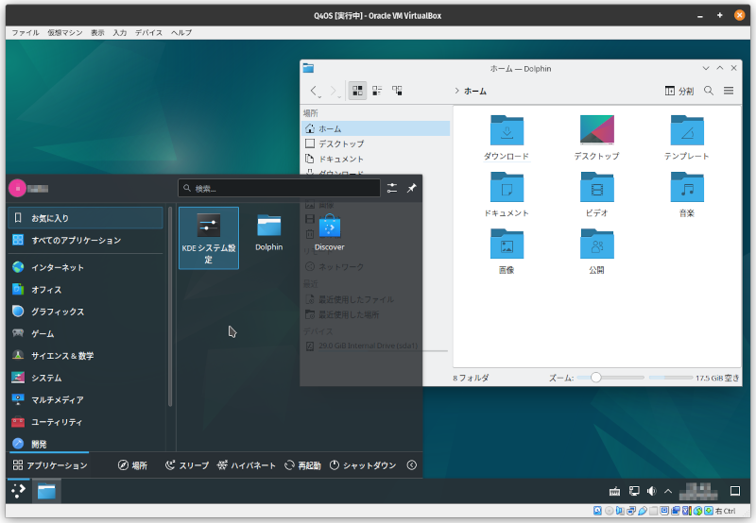Image resolution: width=756 pixels, height=523 pixels.
Task: Click the user avatar in launcher
Action: [x=17, y=188]
